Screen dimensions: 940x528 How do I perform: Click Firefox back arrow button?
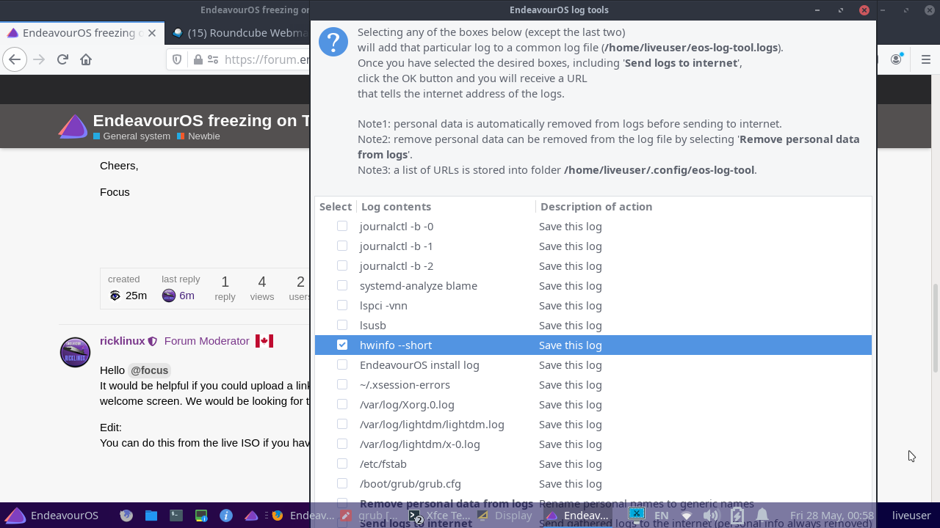(15, 59)
